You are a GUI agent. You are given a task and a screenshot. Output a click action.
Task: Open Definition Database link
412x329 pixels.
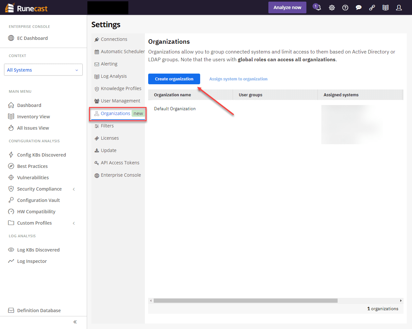coord(39,310)
